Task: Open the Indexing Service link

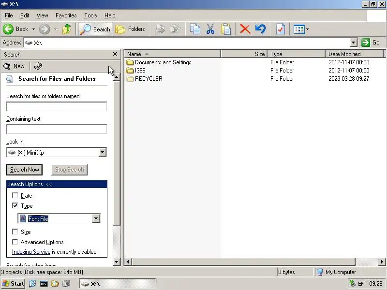Action: click(x=31, y=252)
